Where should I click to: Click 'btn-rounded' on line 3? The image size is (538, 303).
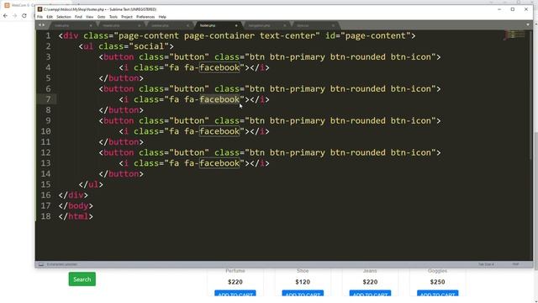357,57
